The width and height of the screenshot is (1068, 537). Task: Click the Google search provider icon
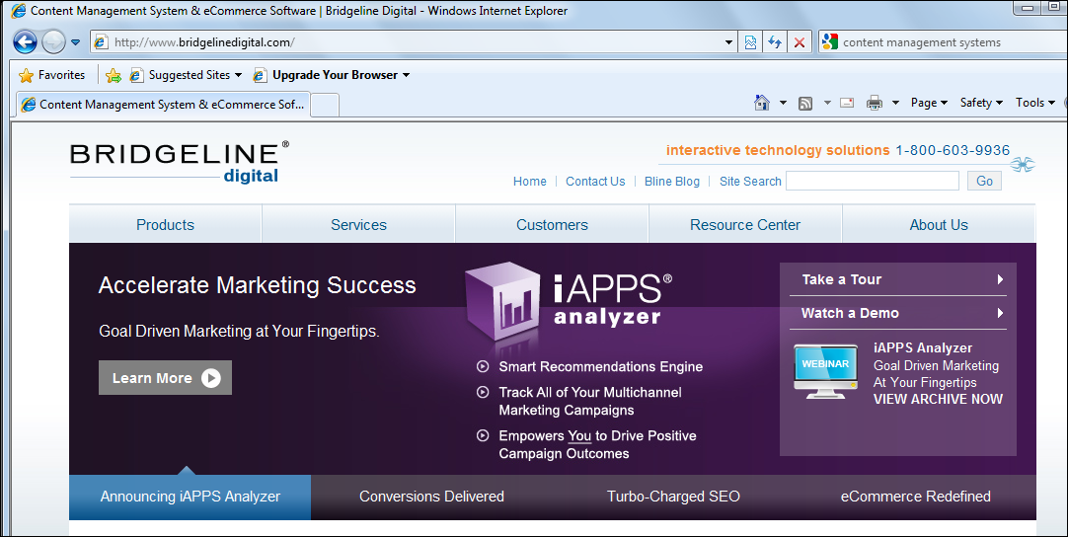(829, 42)
